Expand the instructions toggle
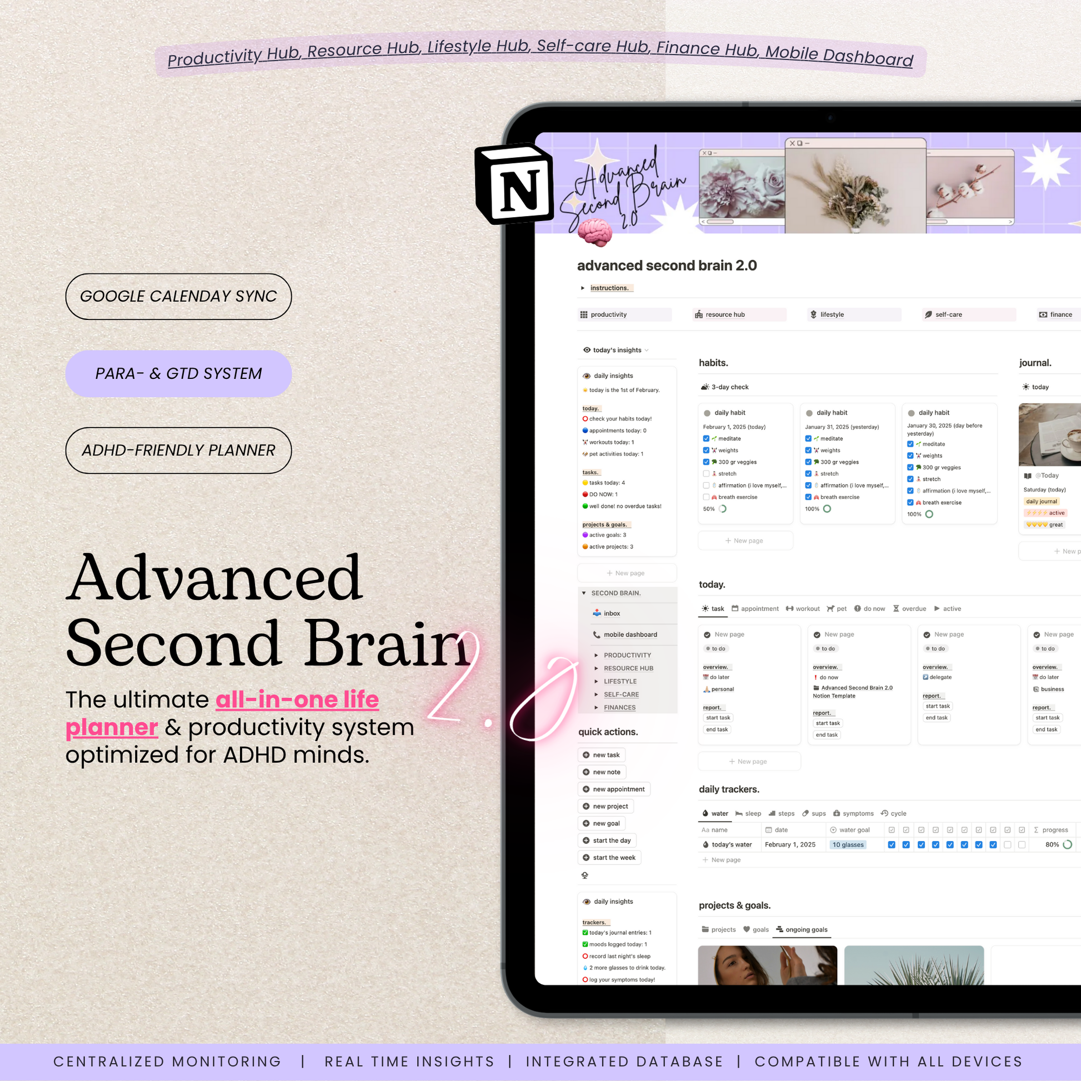 click(583, 288)
